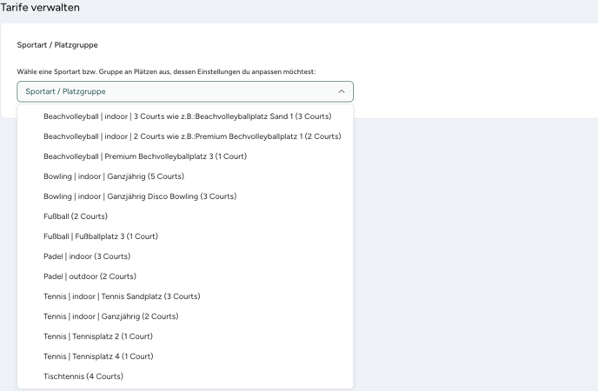Click the Tarife verwalten page heading

(40, 7)
